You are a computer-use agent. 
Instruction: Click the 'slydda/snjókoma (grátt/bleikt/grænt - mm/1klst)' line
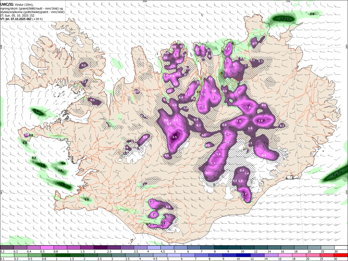click(x=32, y=12)
